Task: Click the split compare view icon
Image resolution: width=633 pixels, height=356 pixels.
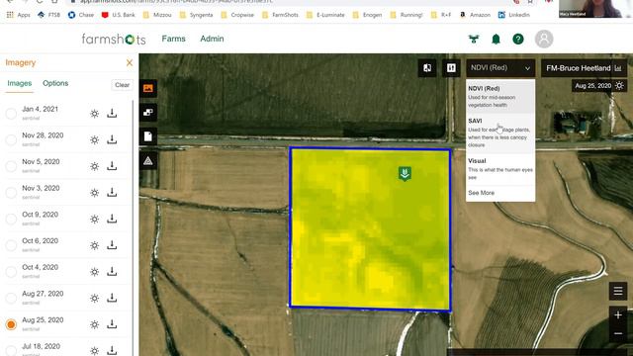Action: 427,68
